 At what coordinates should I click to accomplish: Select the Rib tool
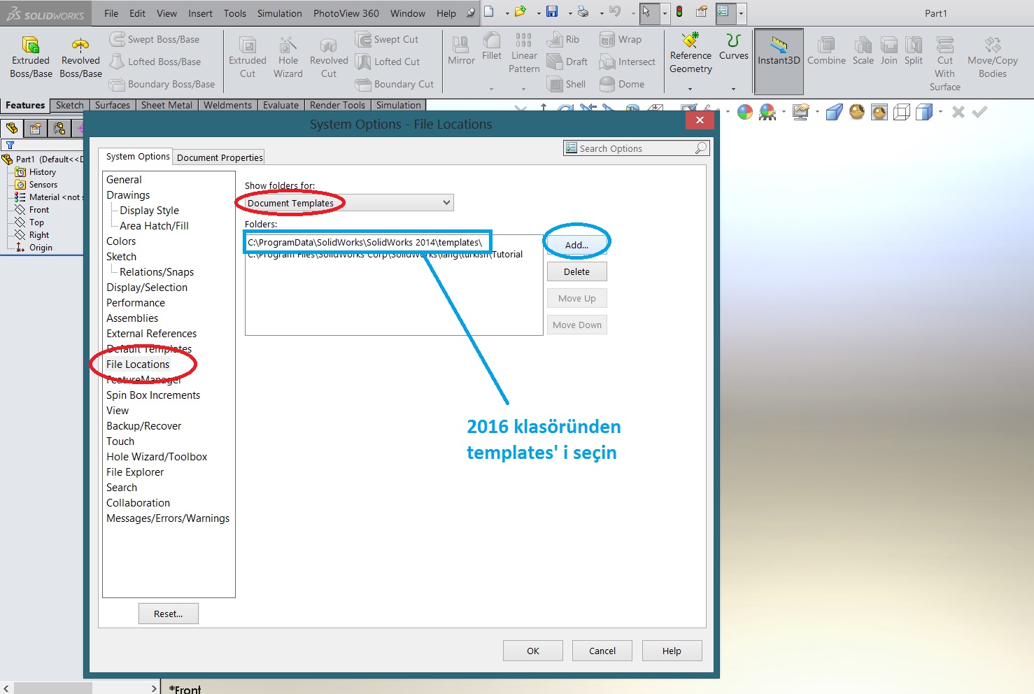click(x=563, y=40)
